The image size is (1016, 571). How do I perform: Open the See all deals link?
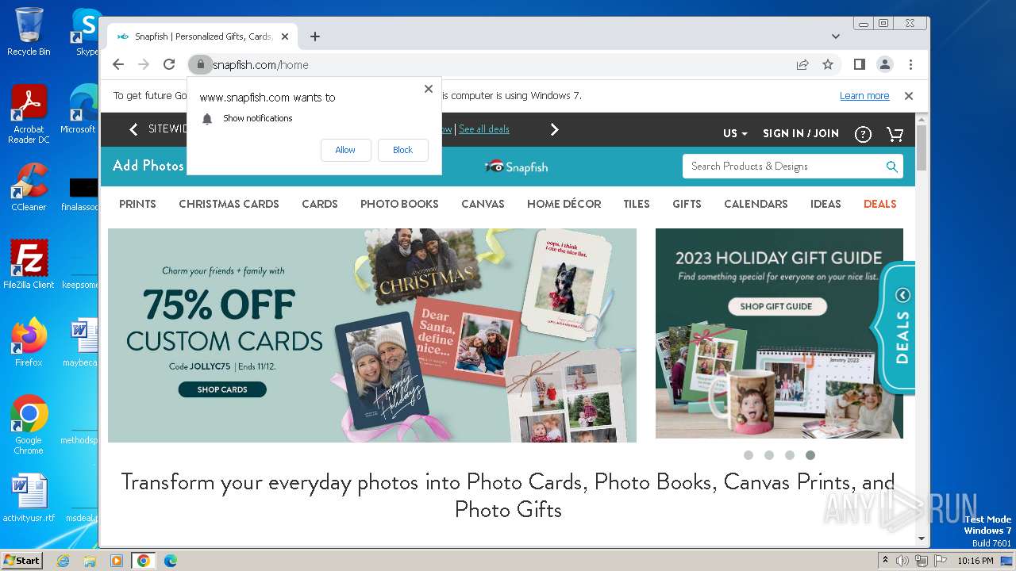pos(484,129)
